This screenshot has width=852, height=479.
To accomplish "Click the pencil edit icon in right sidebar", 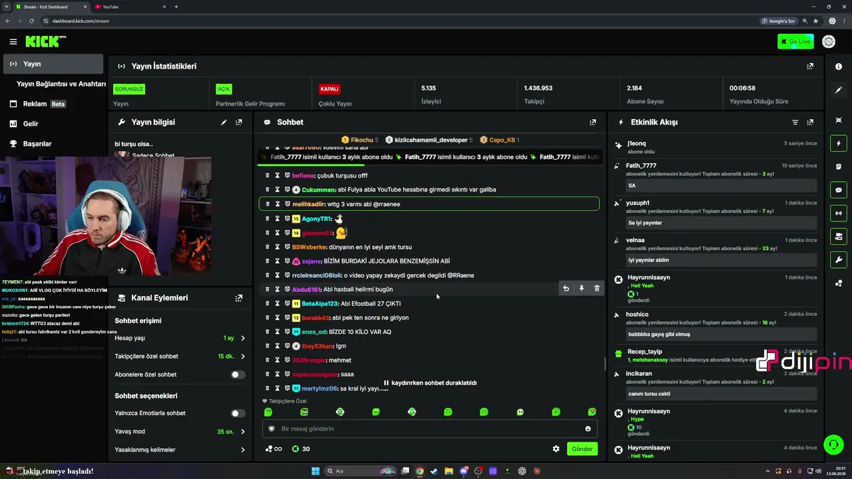I will (x=839, y=90).
